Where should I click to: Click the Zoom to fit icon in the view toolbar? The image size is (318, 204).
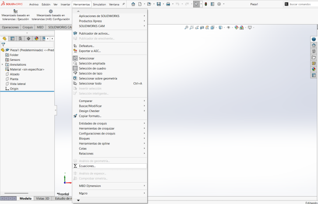(186, 28)
